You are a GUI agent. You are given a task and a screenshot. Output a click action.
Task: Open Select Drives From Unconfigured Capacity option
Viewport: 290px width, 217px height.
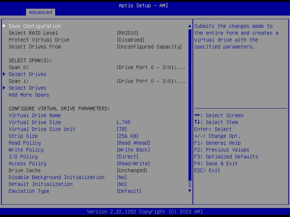pos(149,47)
